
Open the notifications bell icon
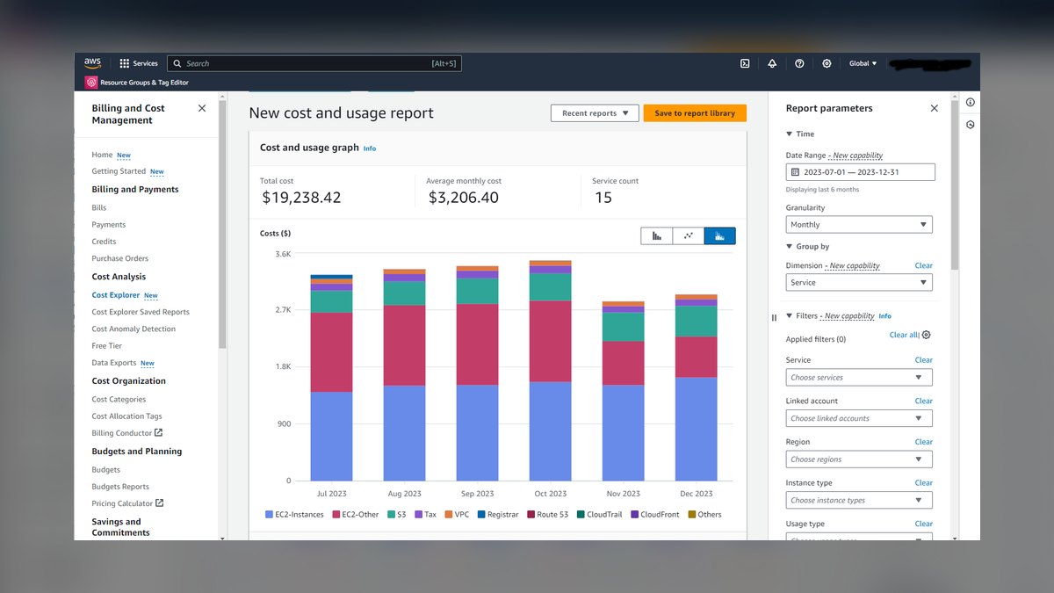pos(772,63)
